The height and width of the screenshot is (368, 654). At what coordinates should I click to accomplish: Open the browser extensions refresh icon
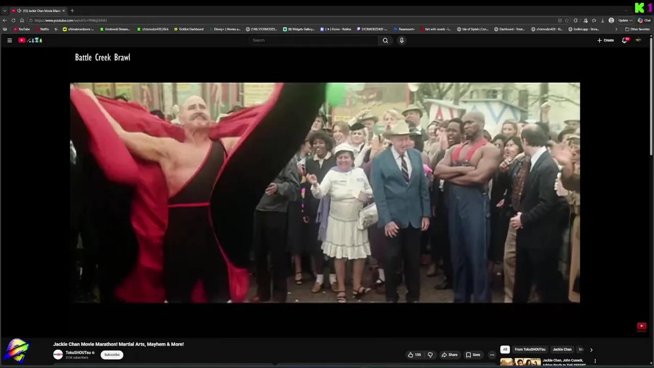(x=576, y=20)
